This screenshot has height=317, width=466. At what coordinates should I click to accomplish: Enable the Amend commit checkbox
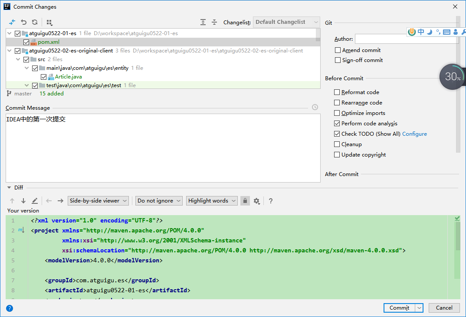pos(338,50)
